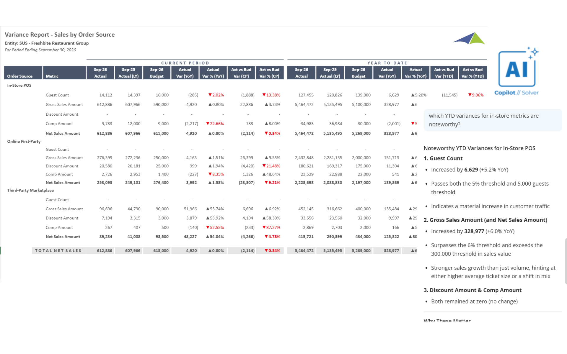Click the red down triangle next to 21.48%
The image size is (567, 354).
264,166
